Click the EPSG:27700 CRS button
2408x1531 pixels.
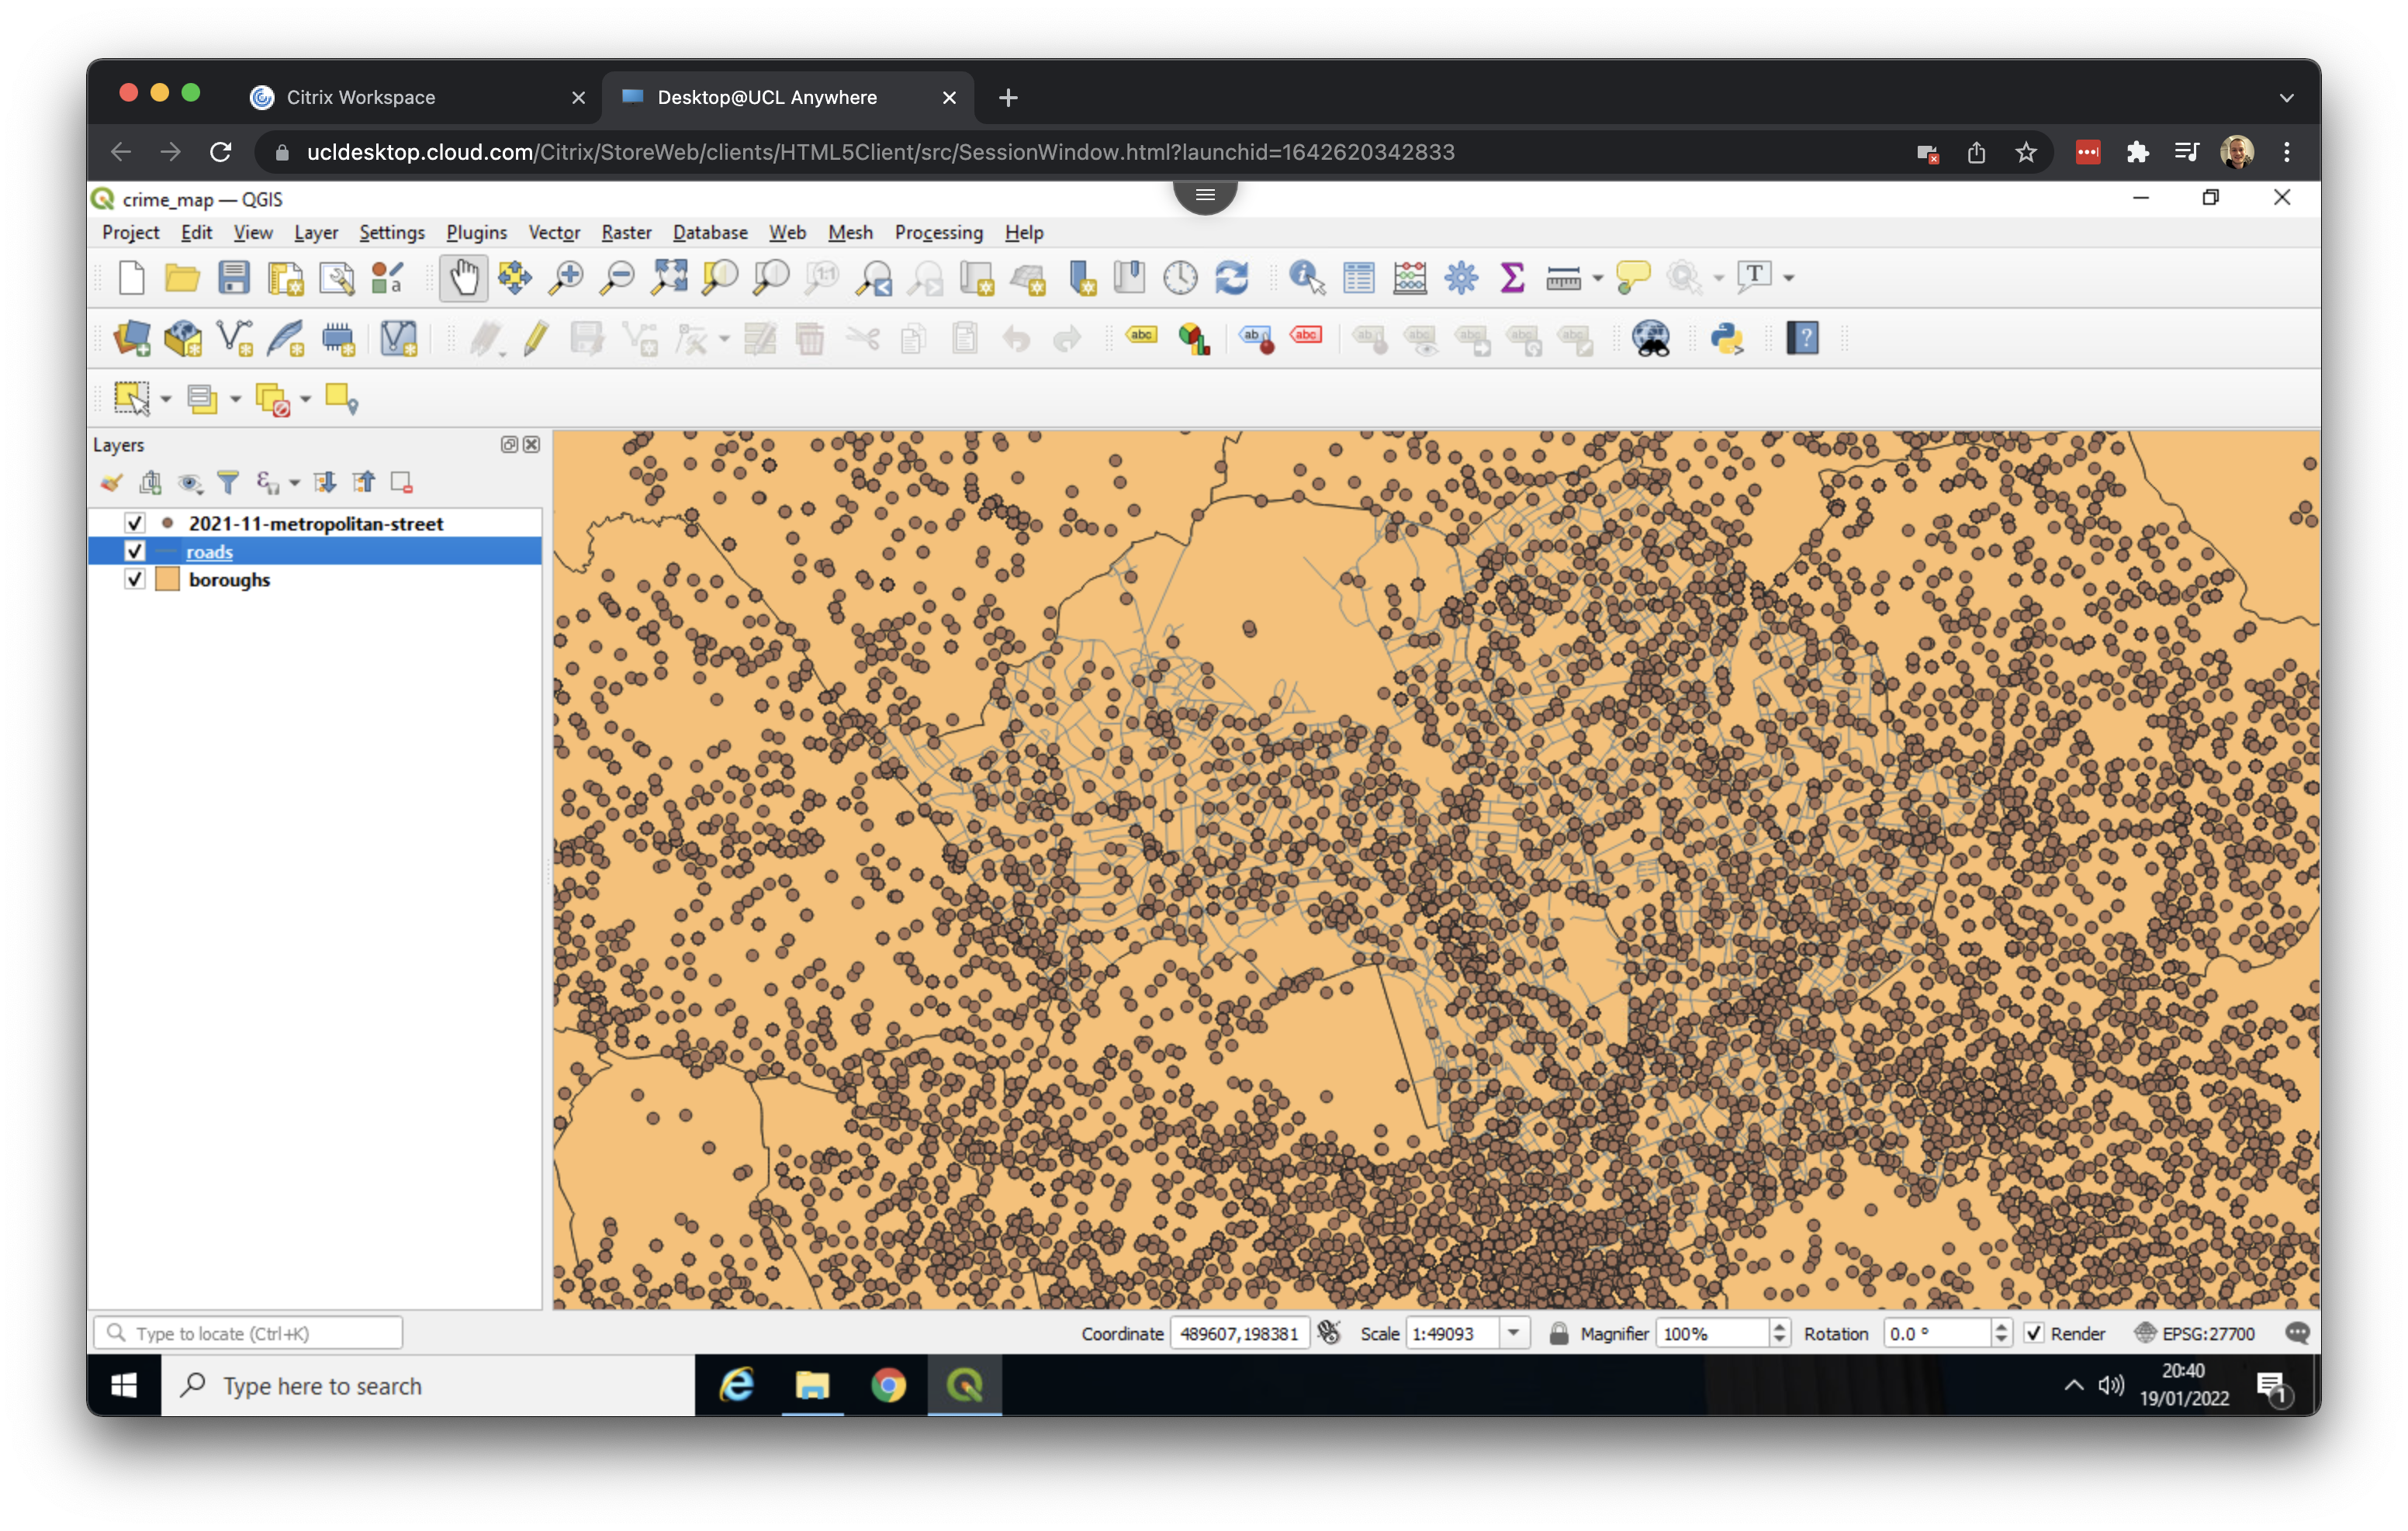[2198, 1333]
